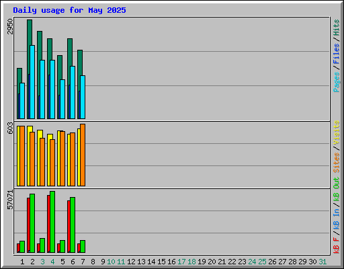Click day 9 on the x-axis
344x269 pixels.
click(x=103, y=262)
